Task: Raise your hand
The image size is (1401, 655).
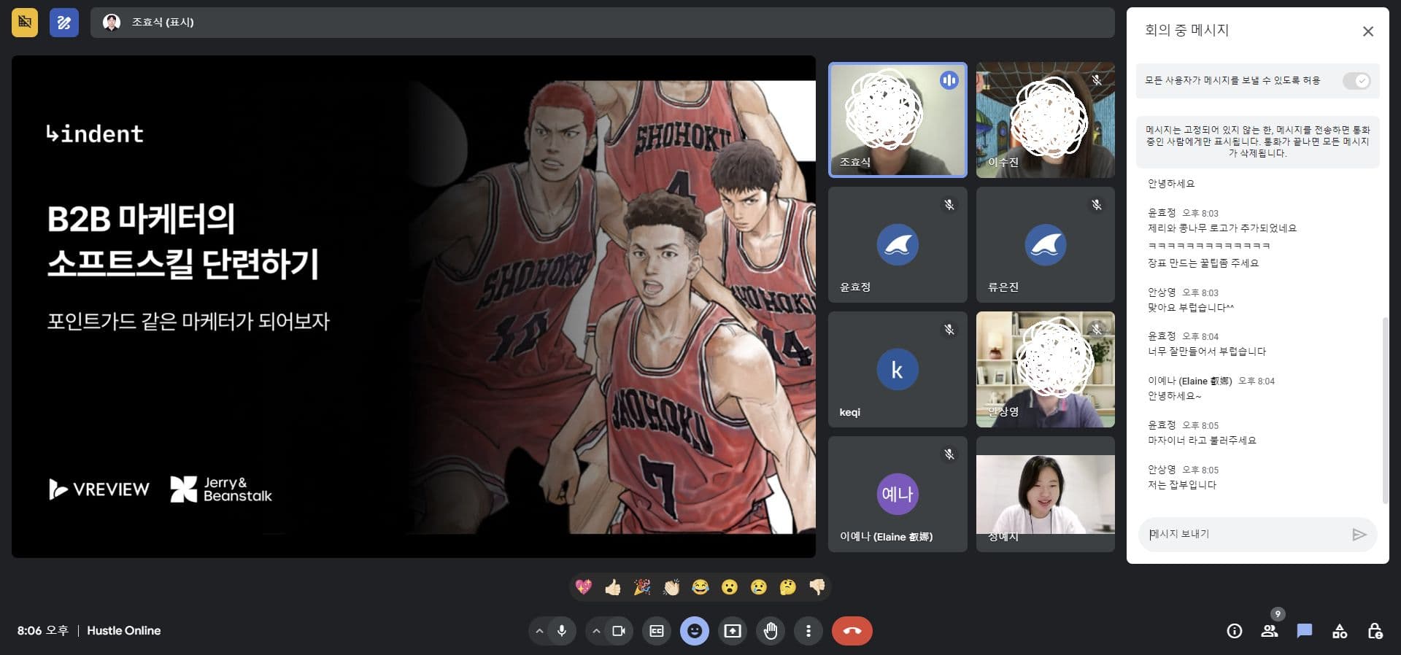Action: click(x=771, y=631)
